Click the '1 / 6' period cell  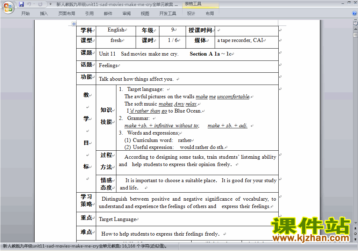[173, 42]
